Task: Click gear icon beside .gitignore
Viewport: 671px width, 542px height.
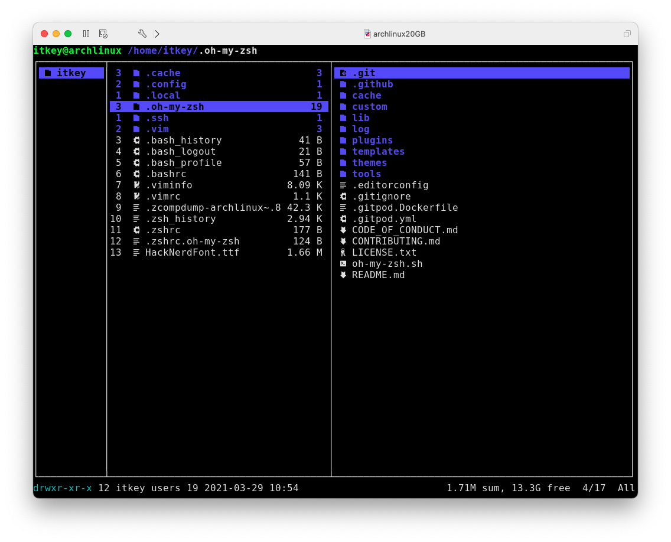Action: click(343, 197)
